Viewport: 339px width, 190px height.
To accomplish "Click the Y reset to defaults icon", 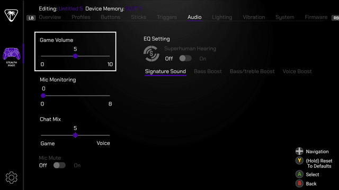I will pyautogui.click(x=299, y=160).
